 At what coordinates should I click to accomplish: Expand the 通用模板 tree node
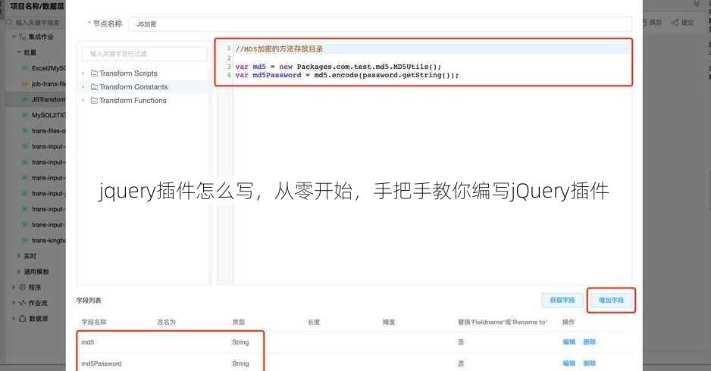19,271
